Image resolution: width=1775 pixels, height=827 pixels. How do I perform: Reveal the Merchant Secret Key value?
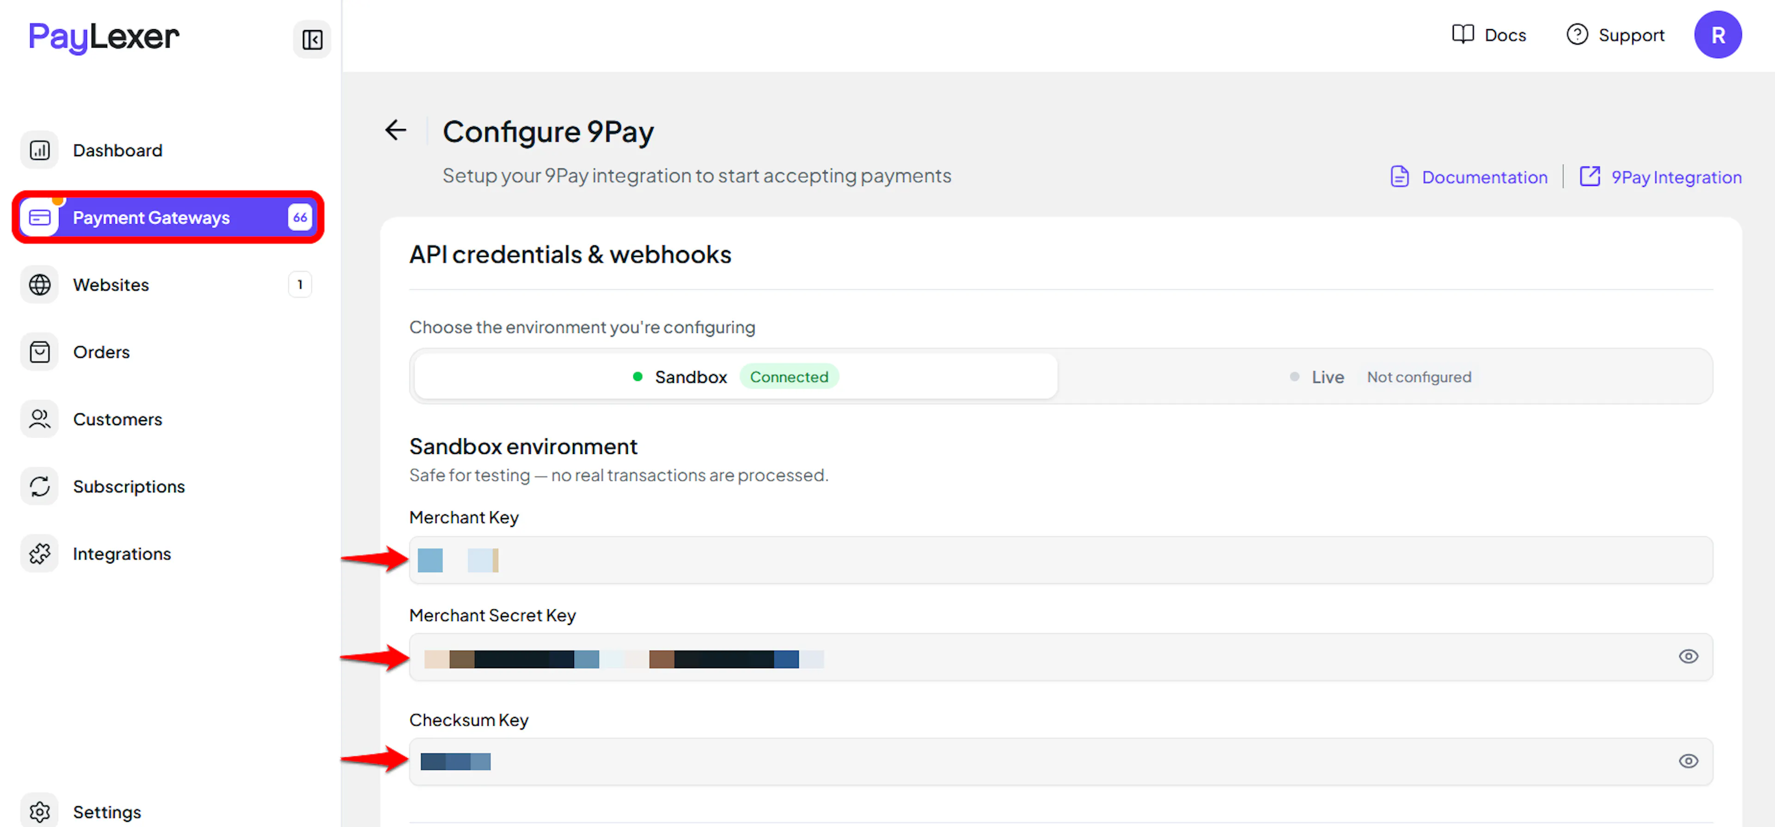[x=1688, y=657]
